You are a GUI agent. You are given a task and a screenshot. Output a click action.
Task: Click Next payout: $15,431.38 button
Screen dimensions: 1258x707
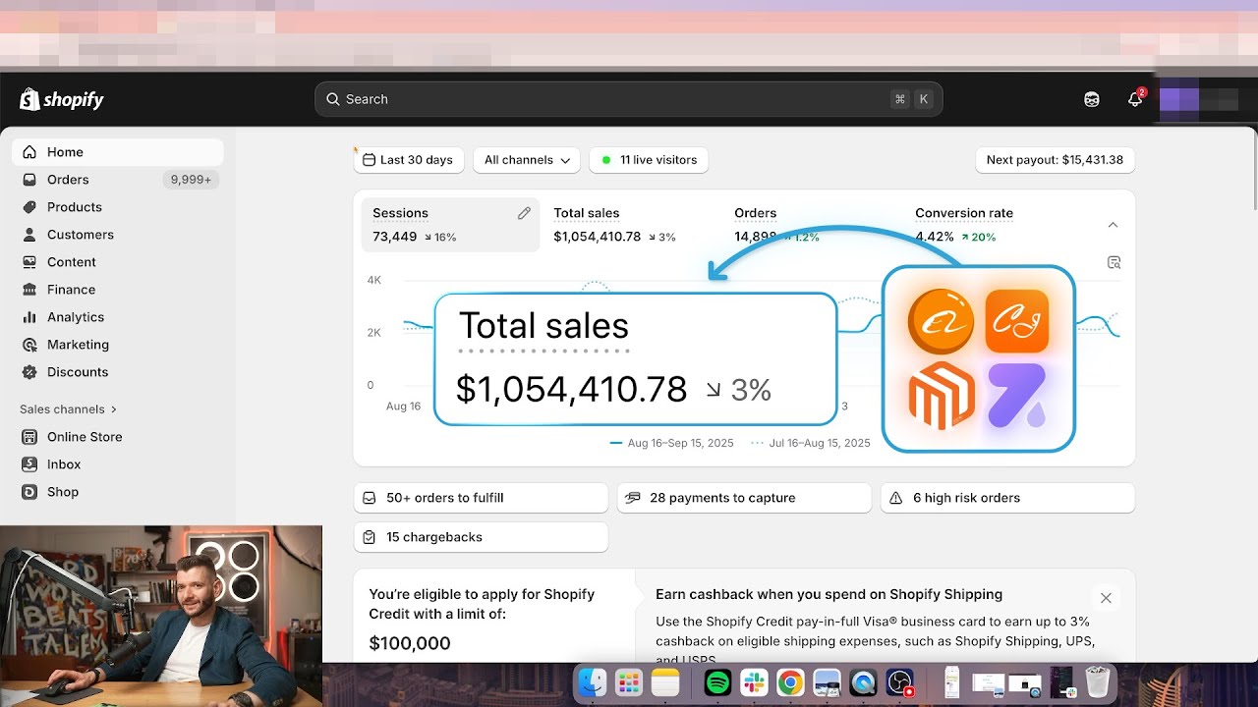tap(1055, 160)
